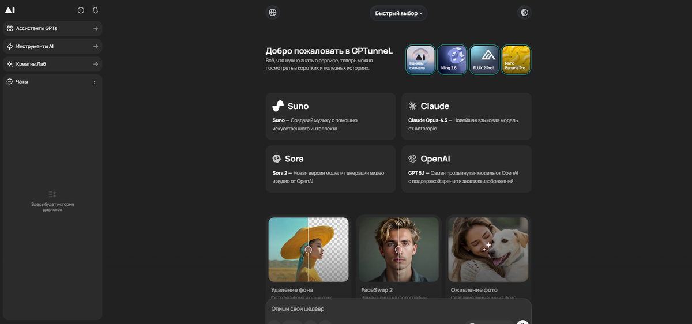Click the FaceSwap 2 title

pos(377,290)
